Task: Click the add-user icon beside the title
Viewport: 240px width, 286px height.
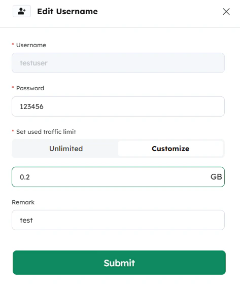Action: click(x=22, y=11)
